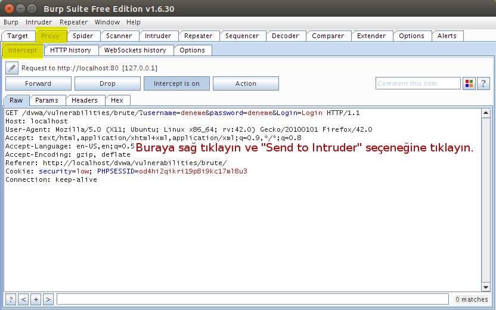This screenshot has height=310, width=496.
Task: Switch to the Sequencer tab
Action: (242, 36)
